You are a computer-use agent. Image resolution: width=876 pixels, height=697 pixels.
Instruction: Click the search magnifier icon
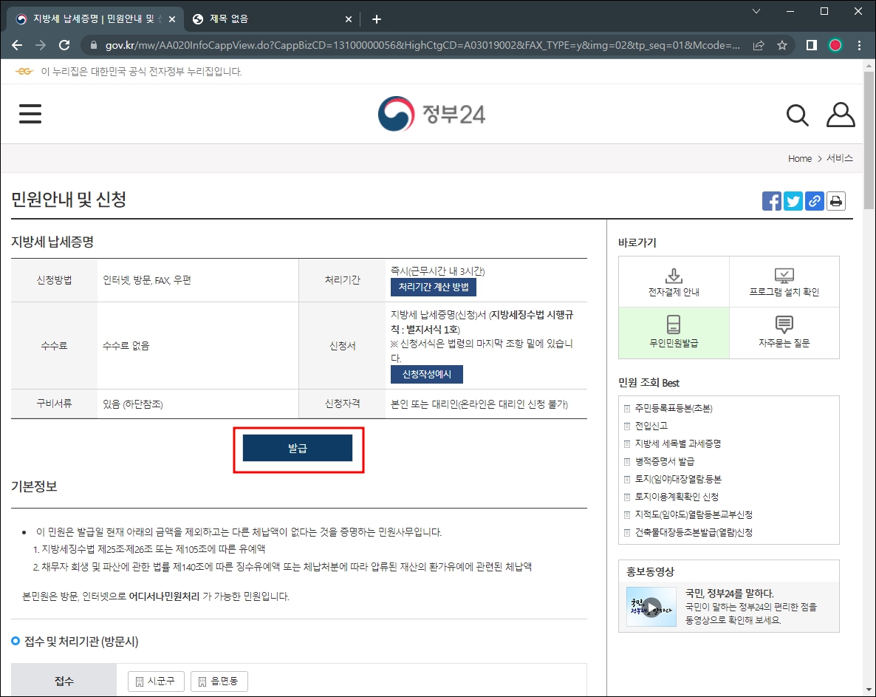pos(798,115)
